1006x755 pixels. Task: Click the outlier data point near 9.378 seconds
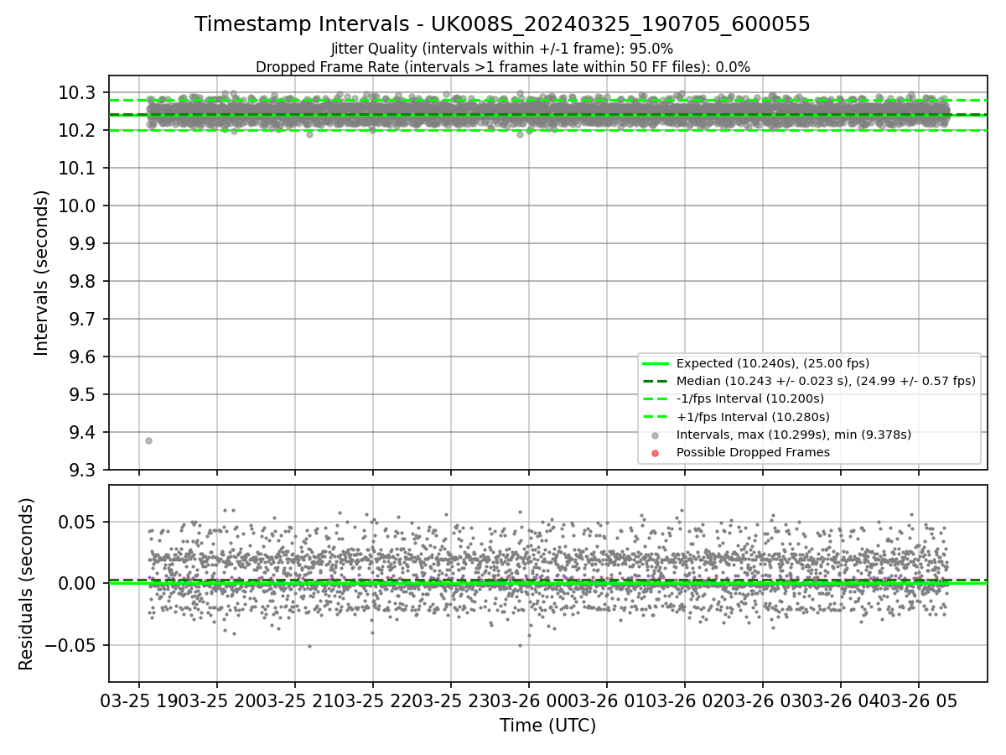tap(148, 440)
